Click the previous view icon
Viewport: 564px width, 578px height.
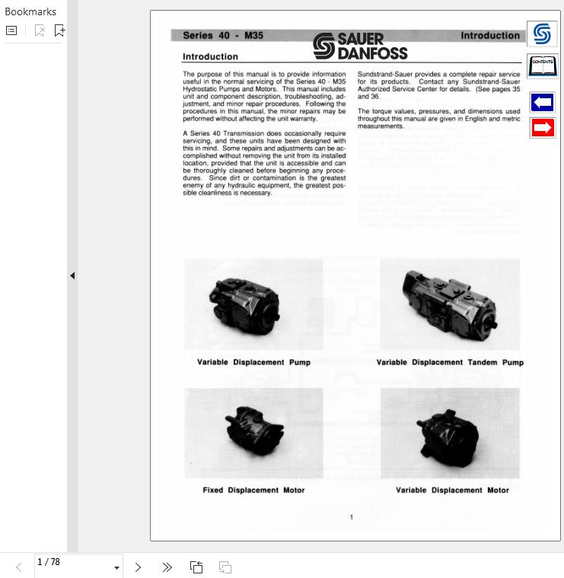coord(196,567)
